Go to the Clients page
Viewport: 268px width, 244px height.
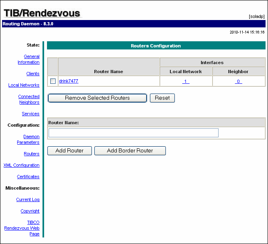coord(33,74)
